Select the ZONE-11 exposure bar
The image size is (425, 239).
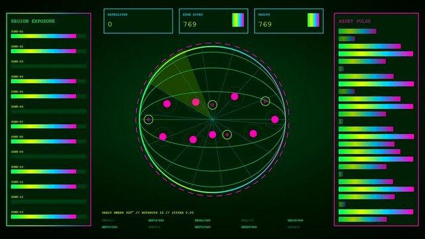[48, 187]
